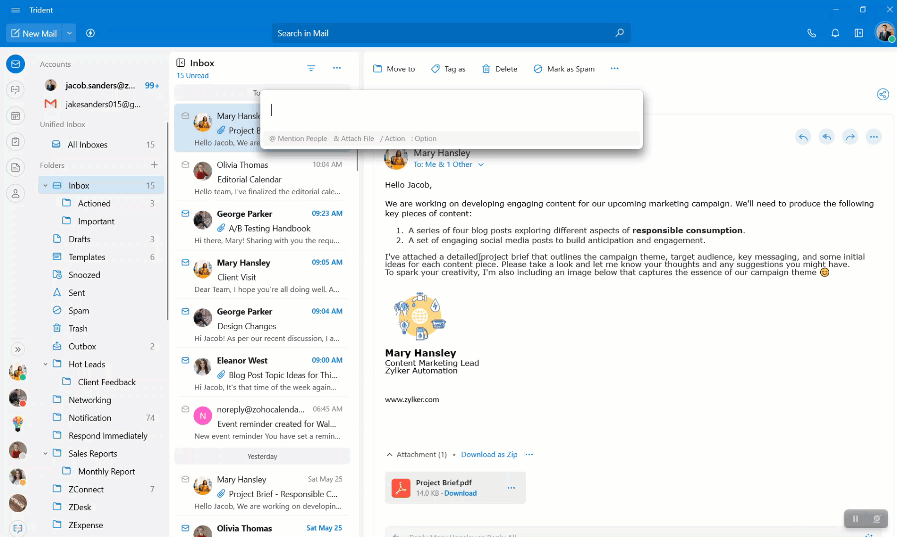Click the Download as Zip link
Viewport: 897px width, 537px height.
click(489, 454)
